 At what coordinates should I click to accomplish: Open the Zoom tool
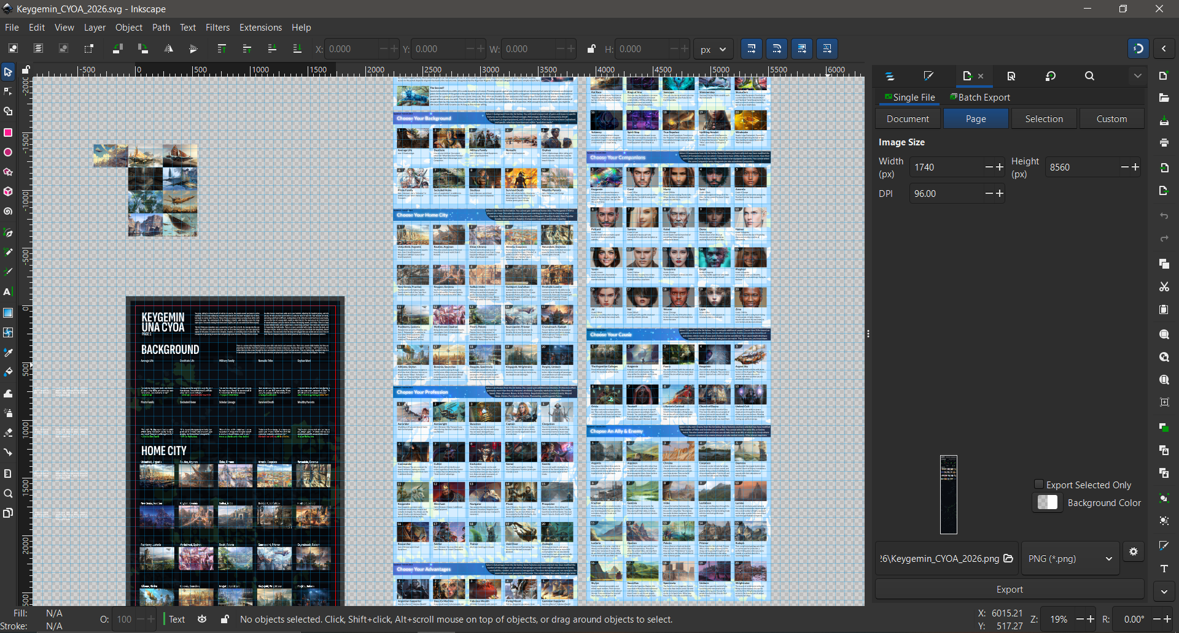(8, 493)
